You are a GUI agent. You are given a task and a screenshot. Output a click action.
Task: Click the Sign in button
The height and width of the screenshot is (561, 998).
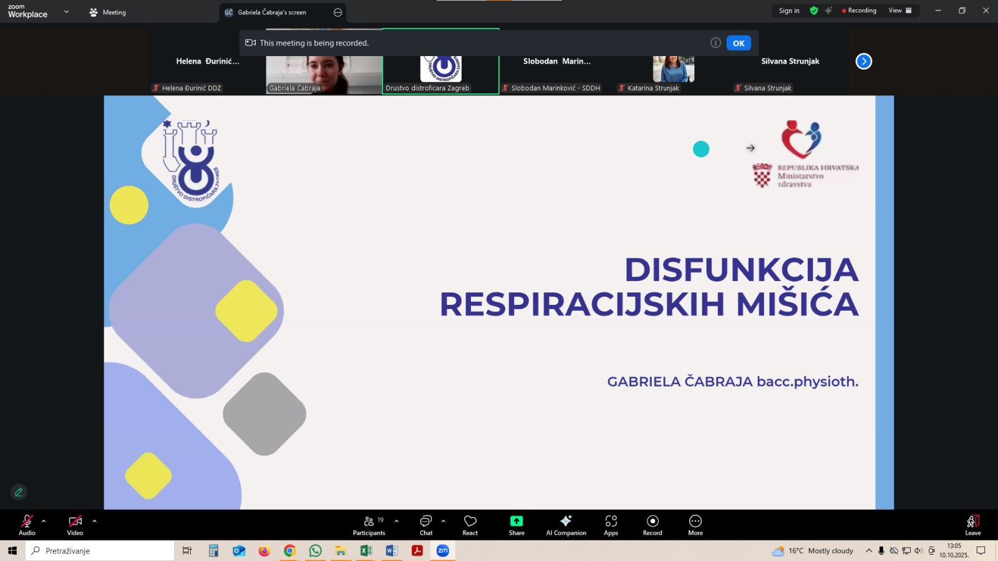(789, 11)
